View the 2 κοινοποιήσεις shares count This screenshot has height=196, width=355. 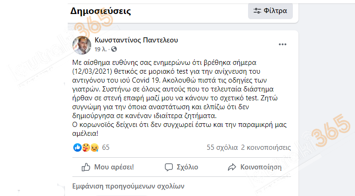pos(266,147)
